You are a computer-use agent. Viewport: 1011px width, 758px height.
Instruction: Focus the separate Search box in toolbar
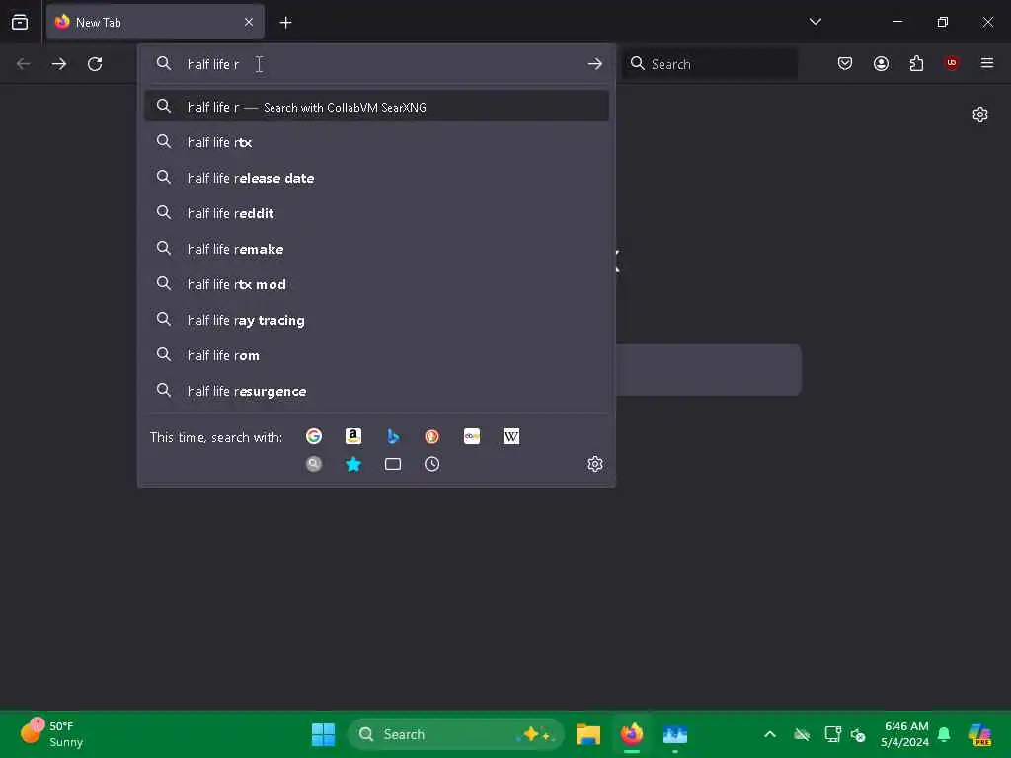(x=711, y=64)
